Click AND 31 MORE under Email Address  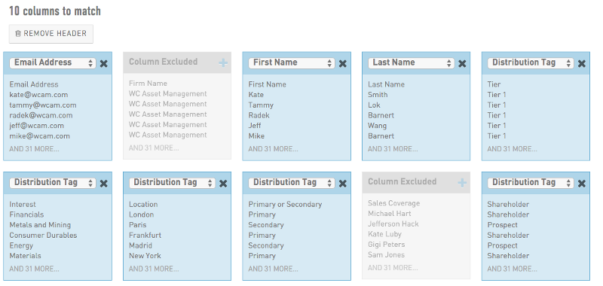click(34, 149)
